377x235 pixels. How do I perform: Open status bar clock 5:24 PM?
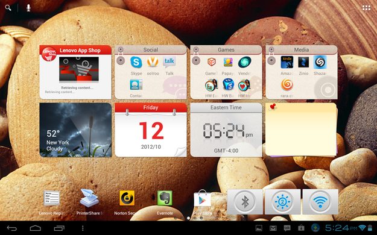(341, 228)
